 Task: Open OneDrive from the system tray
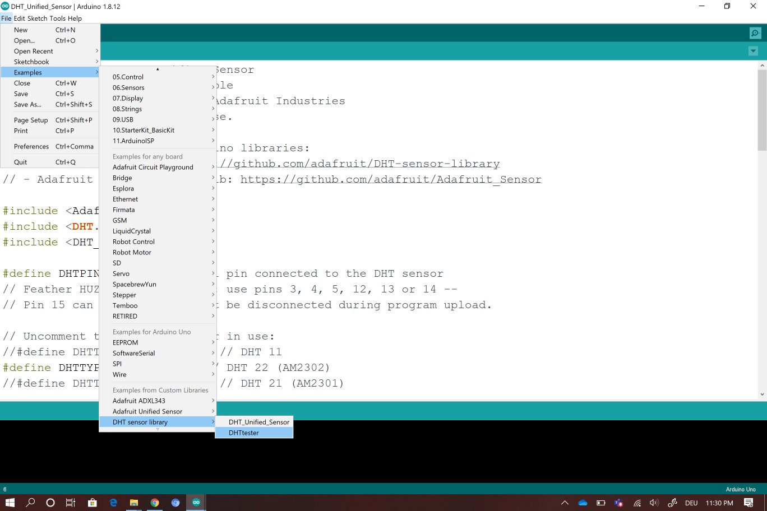pyautogui.click(x=583, y=503)
